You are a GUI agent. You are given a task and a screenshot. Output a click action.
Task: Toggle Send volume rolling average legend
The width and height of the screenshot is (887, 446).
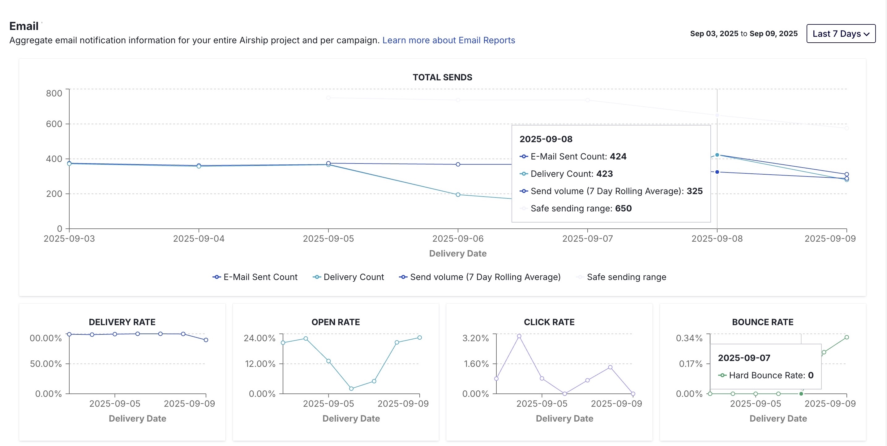pyautogui.click(x=485, y=277)
